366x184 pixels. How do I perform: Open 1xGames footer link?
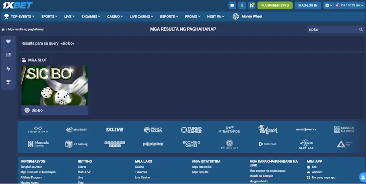tap(141, 172)
